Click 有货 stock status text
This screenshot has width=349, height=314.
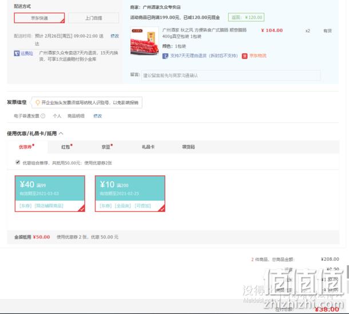coord(327,31)
